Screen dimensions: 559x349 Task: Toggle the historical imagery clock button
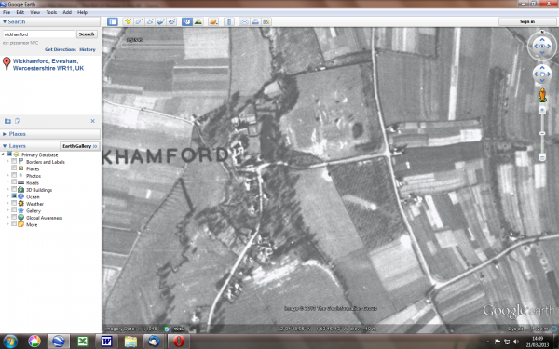point(187,21)
